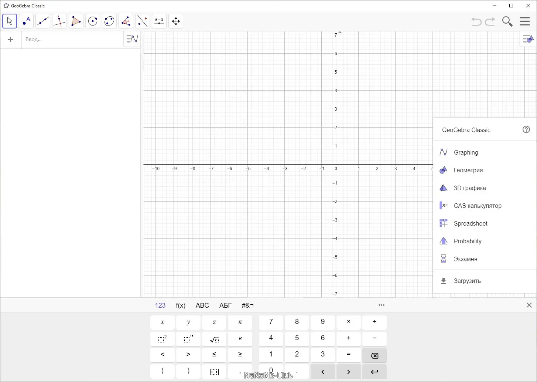
Task: Toggle the algebra view style bar
Action: pyautogui.click(x=132, y=39)
